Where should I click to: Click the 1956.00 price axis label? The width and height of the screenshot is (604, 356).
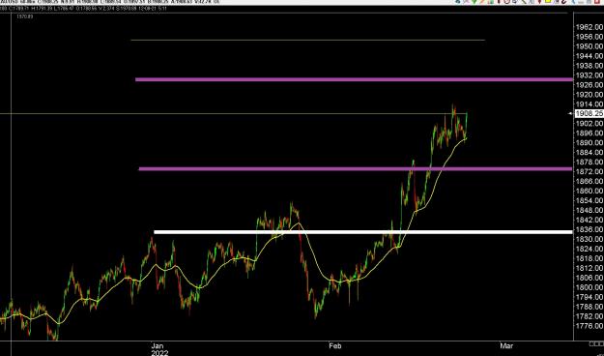(590, 37)
